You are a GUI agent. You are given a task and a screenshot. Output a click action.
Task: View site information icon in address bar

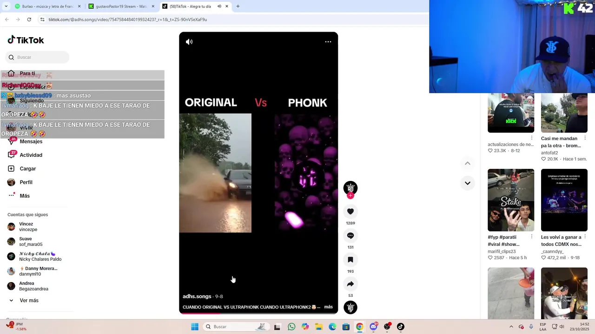(42, 19)
